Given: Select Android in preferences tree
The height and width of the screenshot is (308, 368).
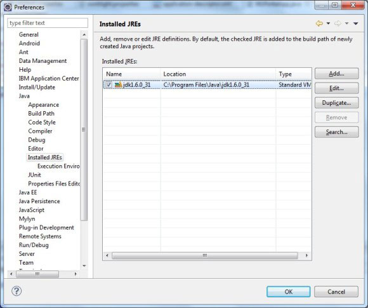Looking at the screenshot, I should pos(29,43).
